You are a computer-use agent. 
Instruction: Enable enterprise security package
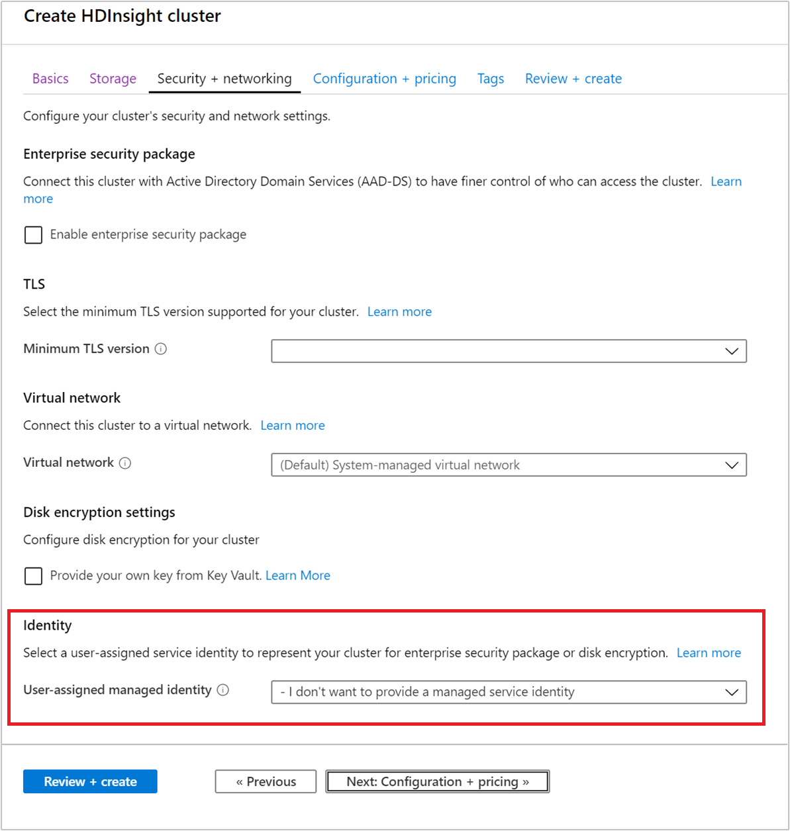coord(33,234)
